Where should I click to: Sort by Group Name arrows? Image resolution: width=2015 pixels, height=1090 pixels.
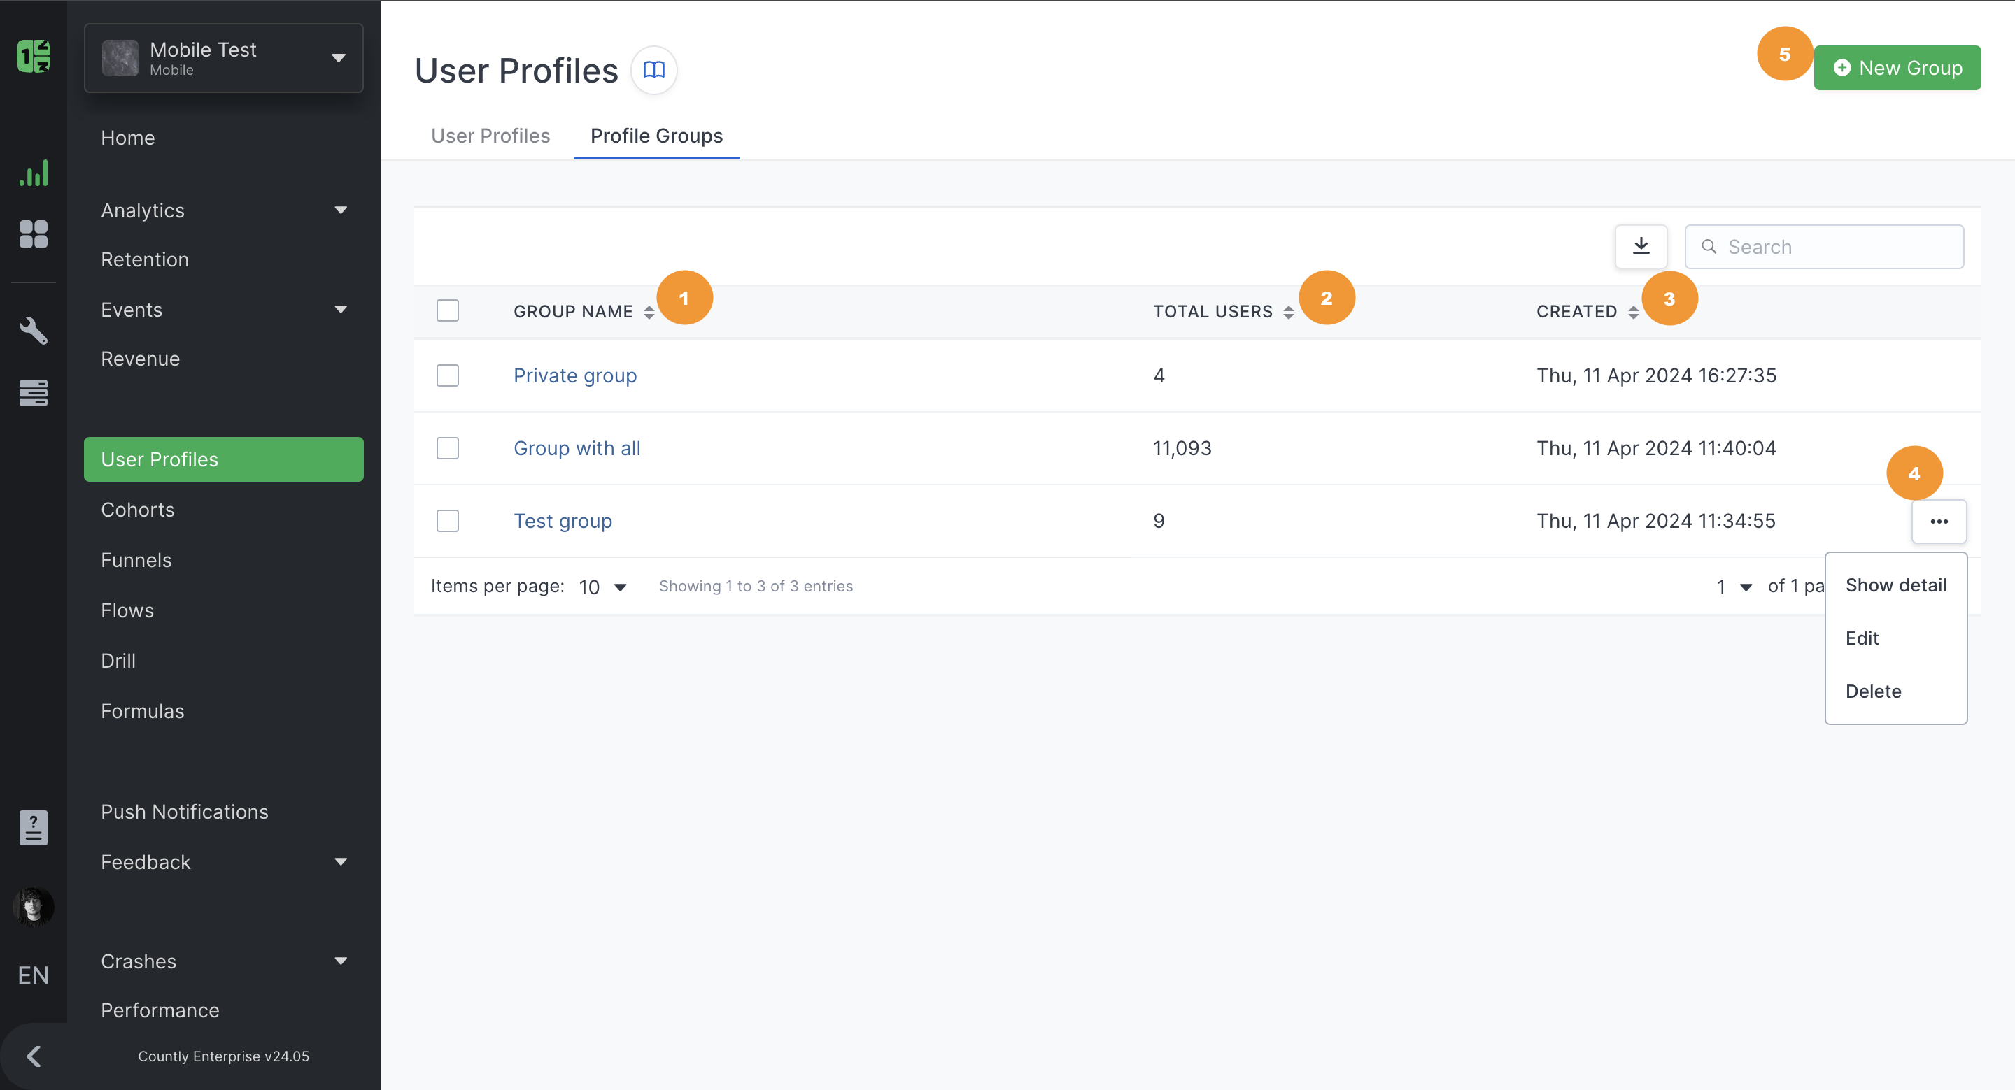[x=649, y=312]
